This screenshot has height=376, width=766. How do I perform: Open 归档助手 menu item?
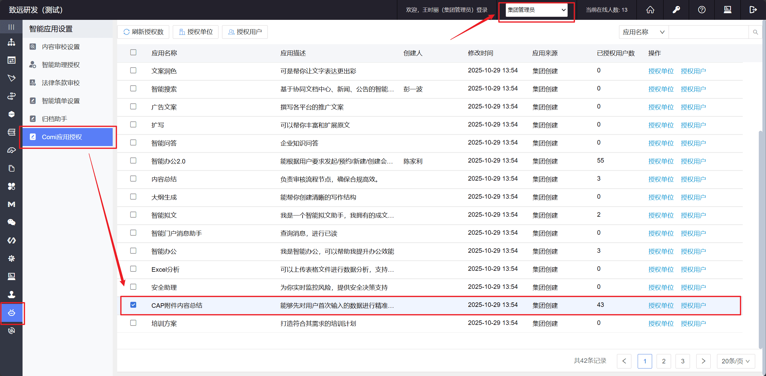(x=68, y=119)
